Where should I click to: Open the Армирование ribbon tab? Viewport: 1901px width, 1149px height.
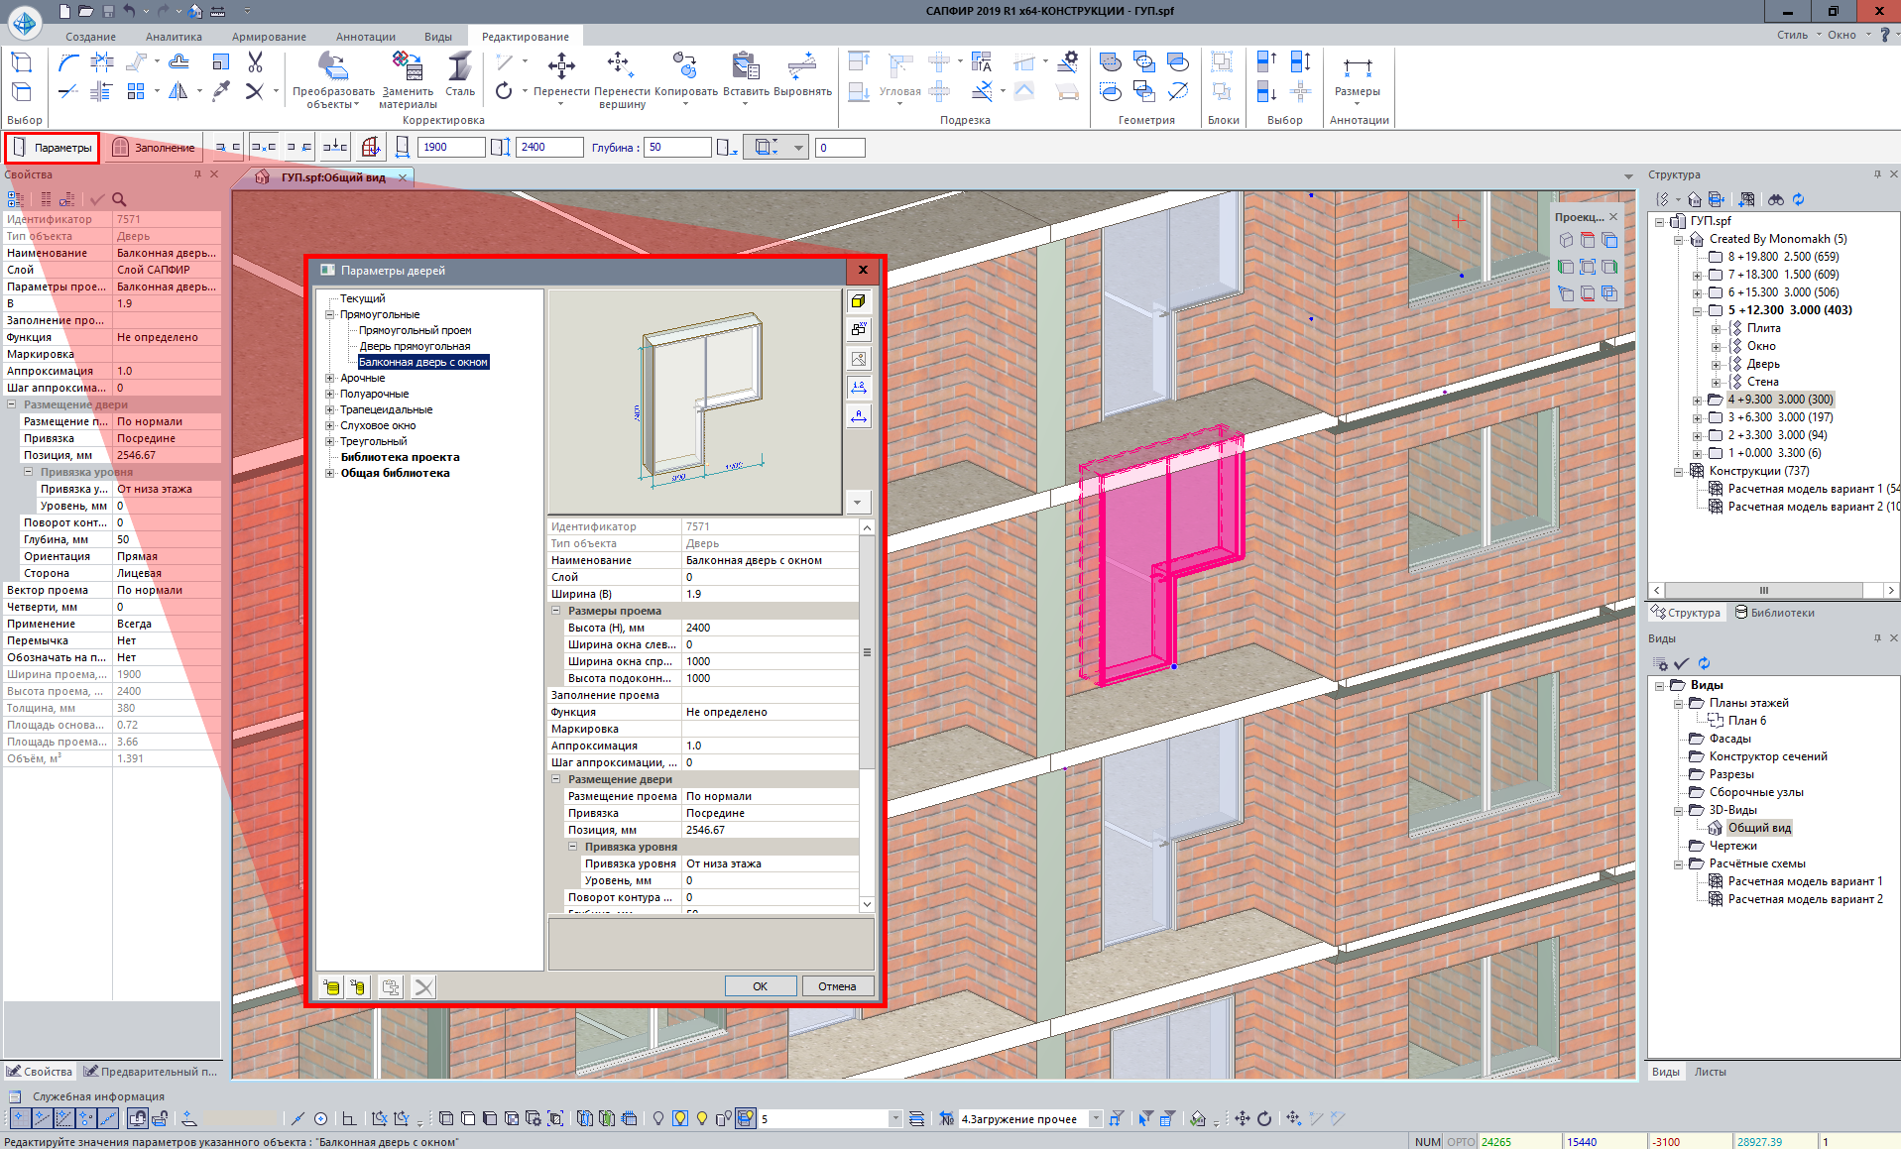click(269, 37)
